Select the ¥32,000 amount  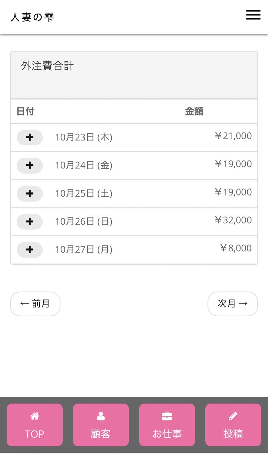tap(233, 220)
